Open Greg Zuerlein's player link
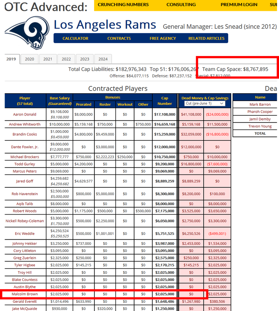Image resolution: width=279 pixels, height=311 pixels. [24, 258]
